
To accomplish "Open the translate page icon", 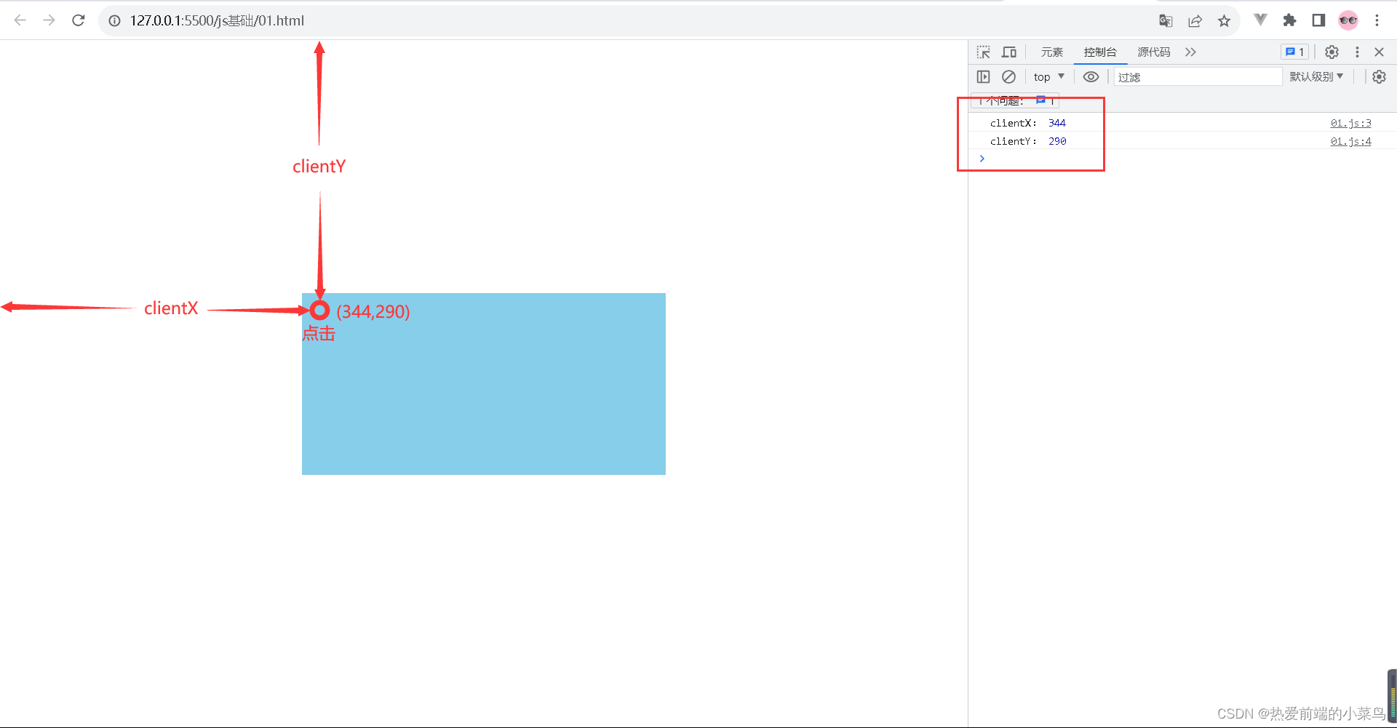I will coord(1166,21).
